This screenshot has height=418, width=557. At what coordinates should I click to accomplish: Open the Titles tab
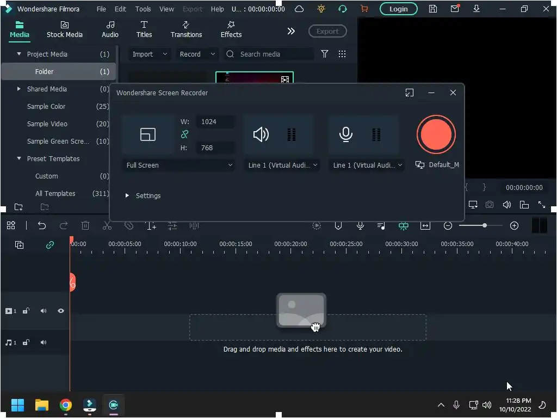144,30
